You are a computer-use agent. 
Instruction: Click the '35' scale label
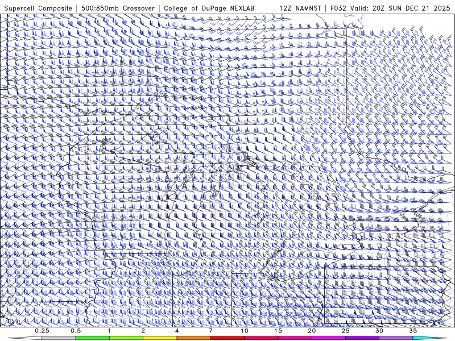click(413, 331)
